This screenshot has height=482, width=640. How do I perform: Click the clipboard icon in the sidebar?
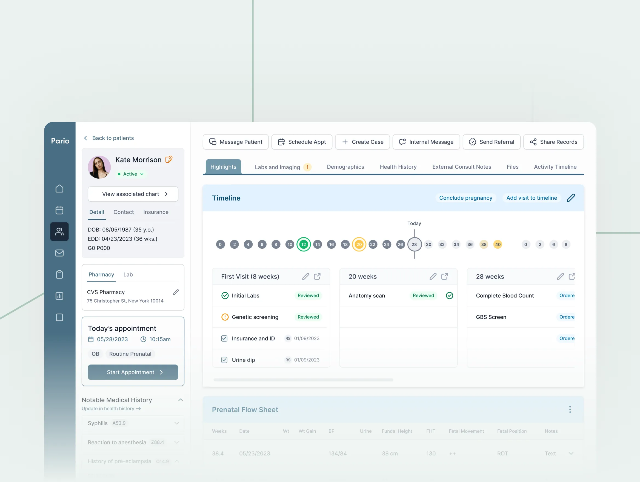[59, 274]
